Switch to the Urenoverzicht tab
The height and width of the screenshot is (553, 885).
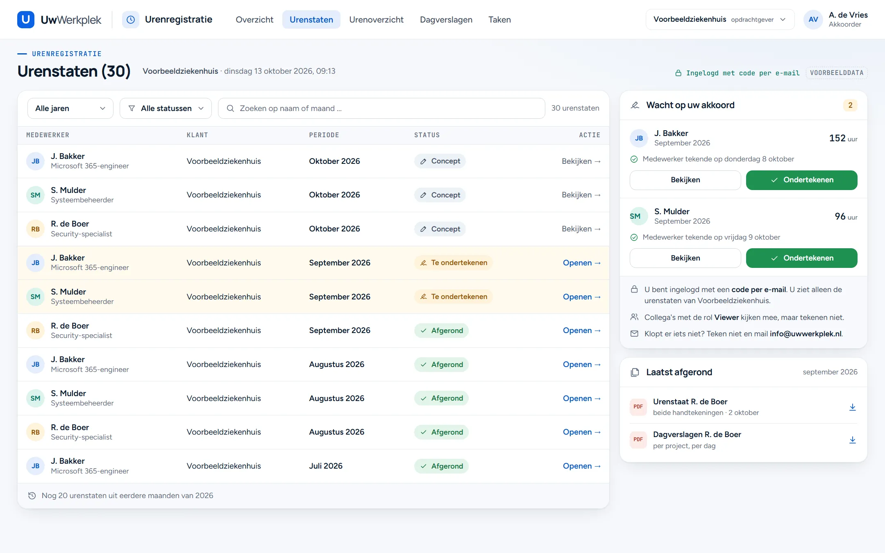pos(376,20)
